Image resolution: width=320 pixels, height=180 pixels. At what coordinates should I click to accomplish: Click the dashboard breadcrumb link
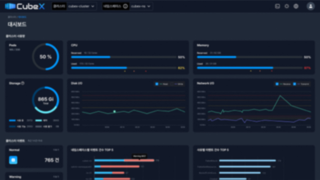[22, 17]
